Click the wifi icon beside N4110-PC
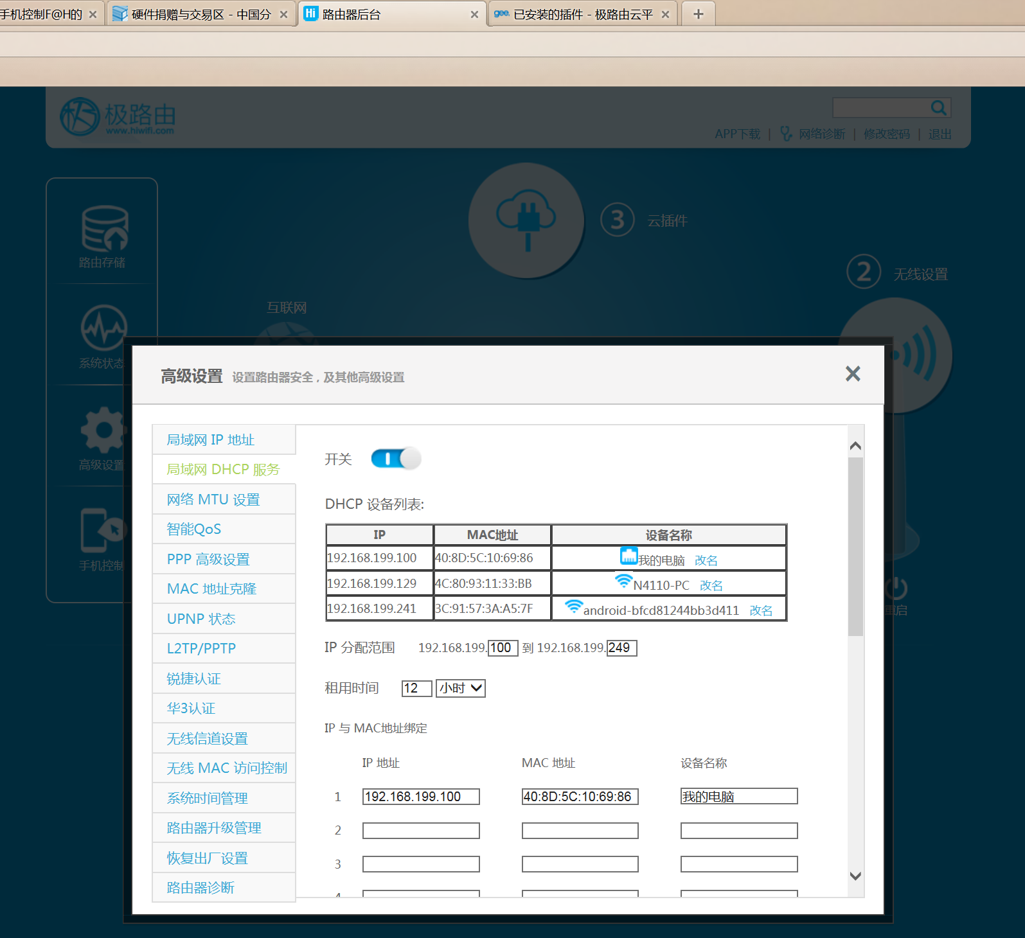The width and height of the screenshot is (1025, 938). [x=623, y=581]
